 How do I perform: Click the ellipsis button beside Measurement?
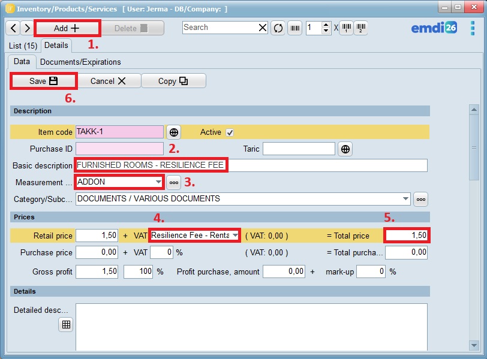tap(173, 182)
